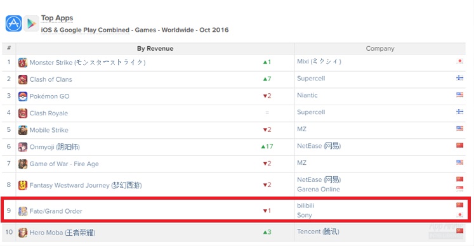Open the bilibili company link
The height and width of the screenshot is (246, 474).
[306, 205]
